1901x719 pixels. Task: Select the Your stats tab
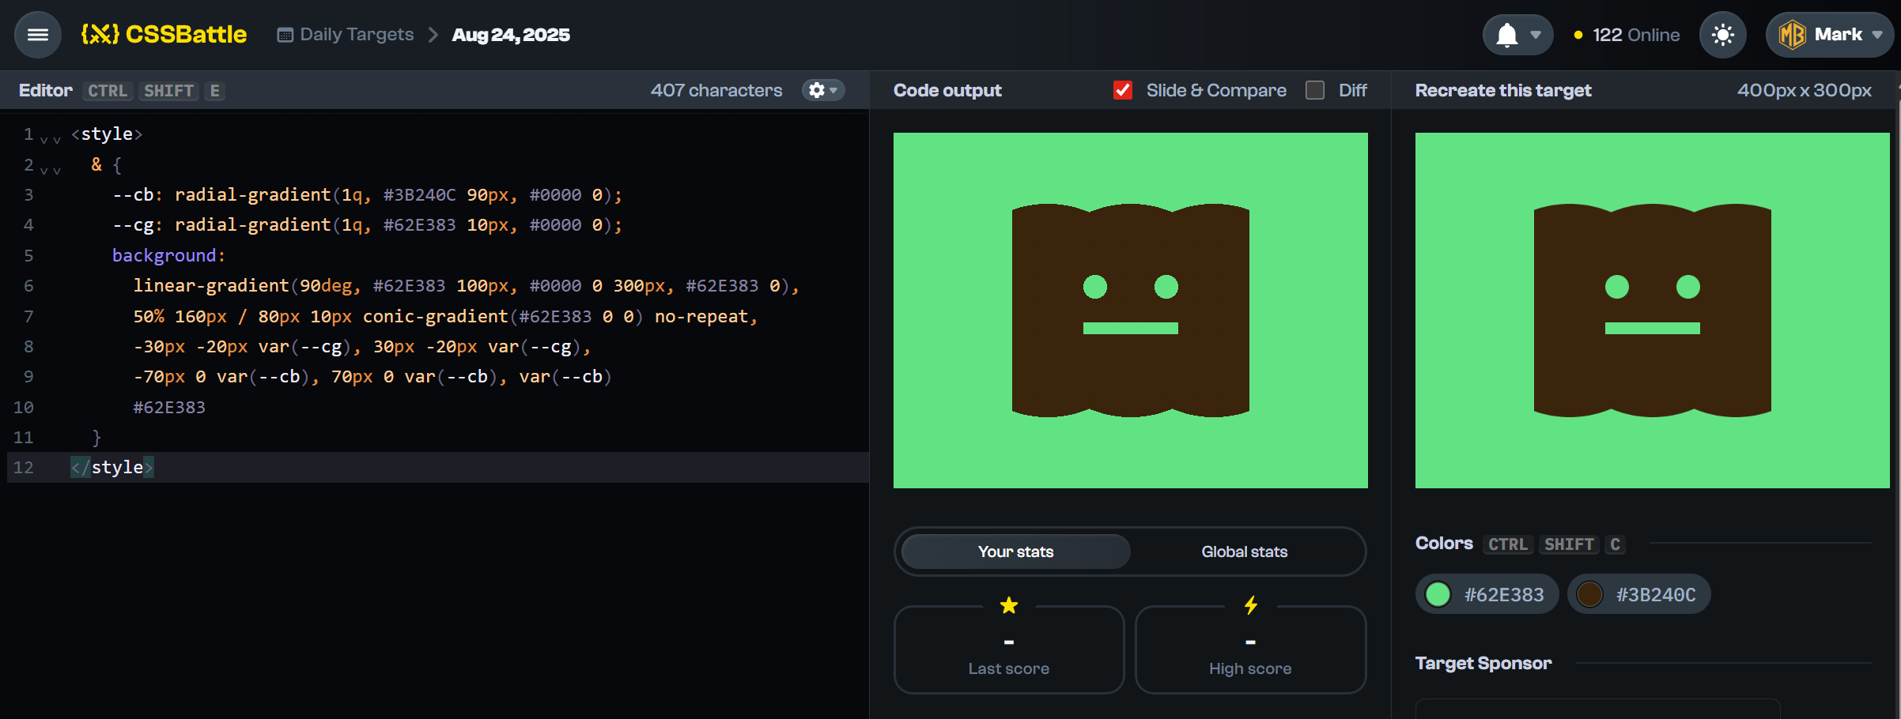[1015, 551]
